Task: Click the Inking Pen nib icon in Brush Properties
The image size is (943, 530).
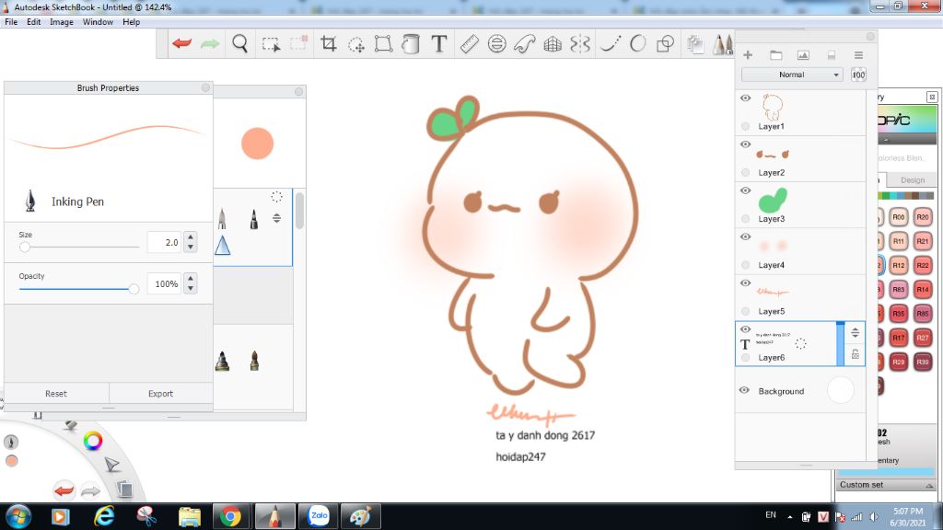Action: (x=30, y=202)
